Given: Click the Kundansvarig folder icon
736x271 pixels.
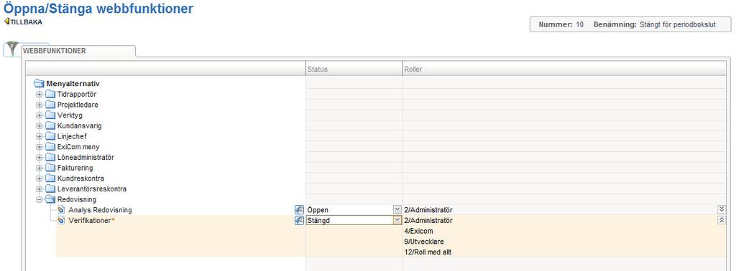Looking at the screenshot, I should click(50, 126).
